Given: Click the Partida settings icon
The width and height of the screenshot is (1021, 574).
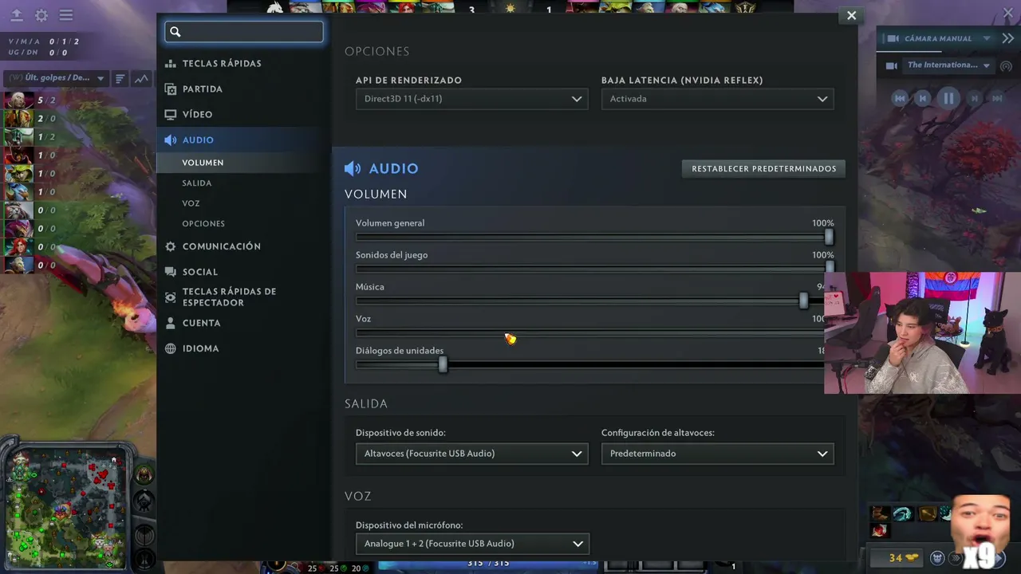Looking at the screenshot, I should click(x=170, y=89).
